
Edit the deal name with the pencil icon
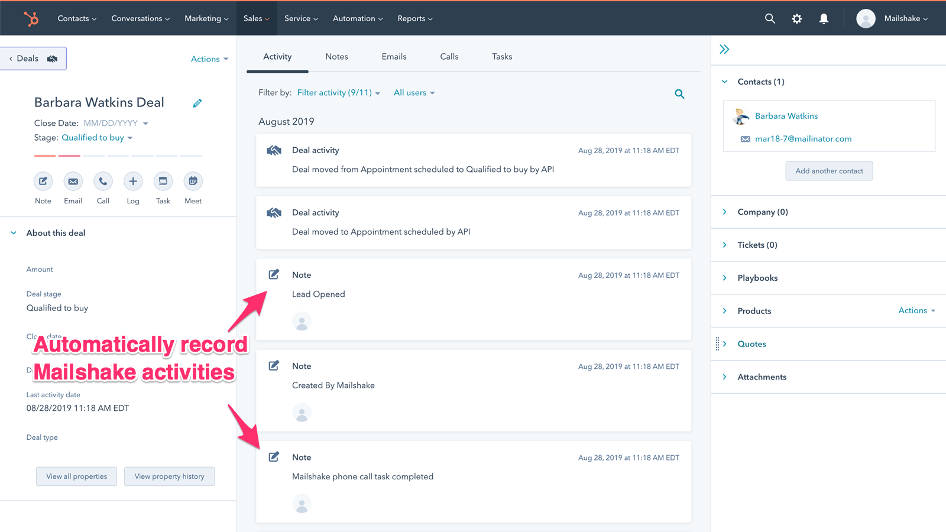tap(197, 103)
